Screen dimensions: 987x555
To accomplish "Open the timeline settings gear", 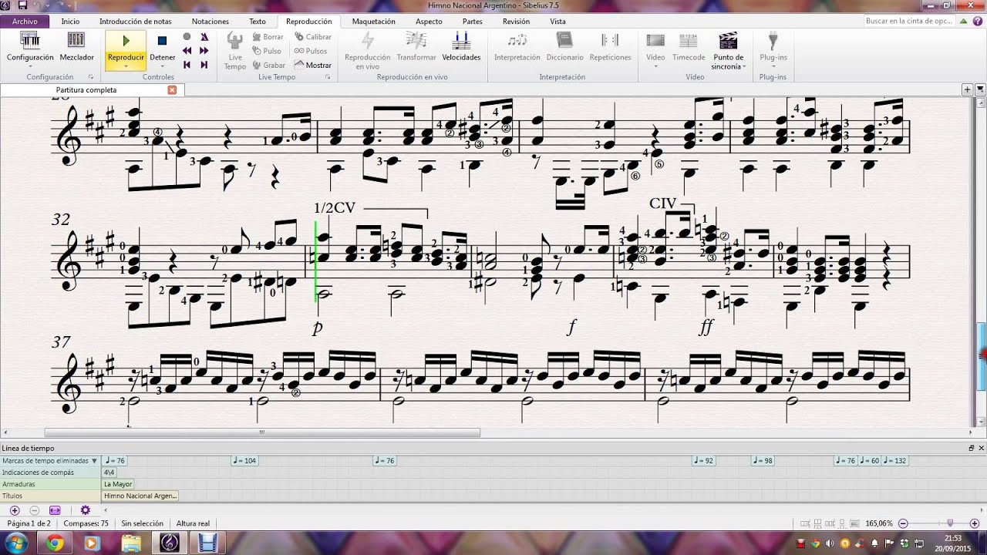I will (x=86, y=510).
